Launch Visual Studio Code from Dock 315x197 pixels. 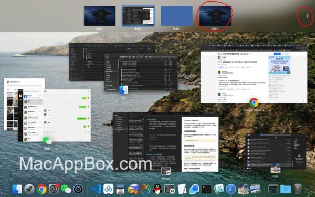point(96,189)
